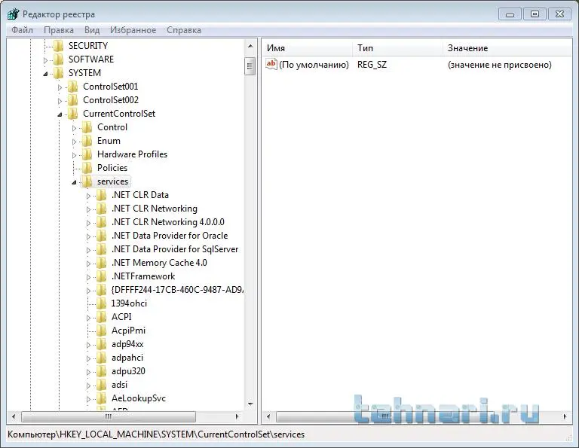Screen dimensions: 579x448
Task: Click the adsi folder icon
Action: point(102,385)
